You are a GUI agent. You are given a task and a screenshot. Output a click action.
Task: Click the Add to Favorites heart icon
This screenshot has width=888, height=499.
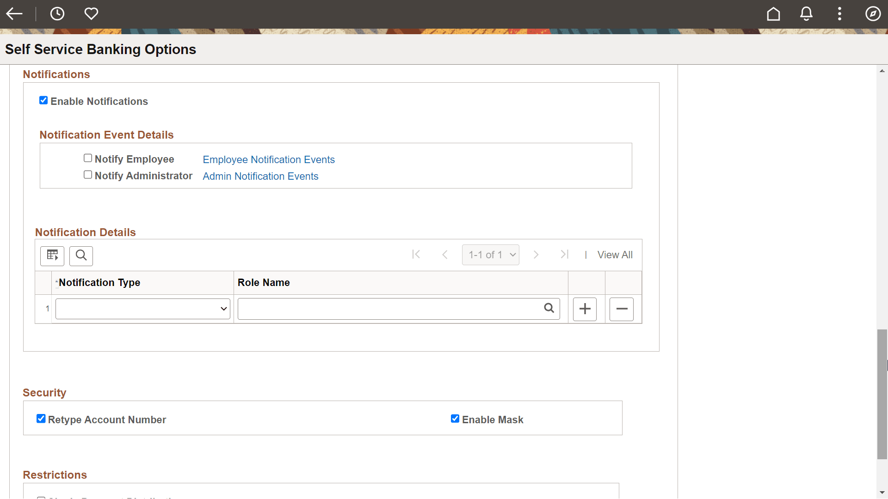(91, 13)
